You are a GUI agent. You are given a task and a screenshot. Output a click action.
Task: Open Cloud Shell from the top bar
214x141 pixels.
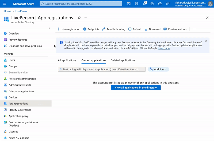129,4
